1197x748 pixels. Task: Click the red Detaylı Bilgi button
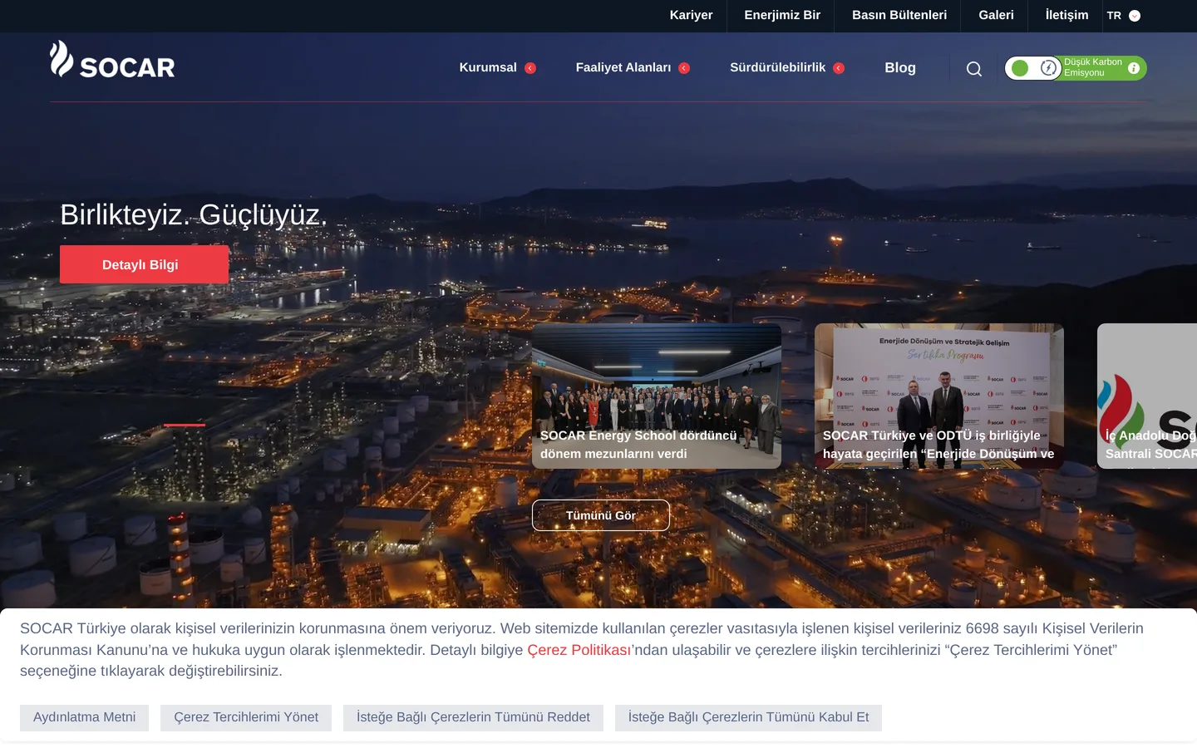click(144, 264)
